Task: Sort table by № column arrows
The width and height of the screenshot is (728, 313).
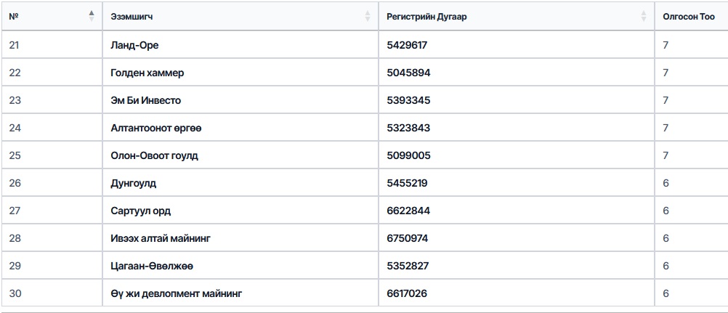Action: point(92,16)
